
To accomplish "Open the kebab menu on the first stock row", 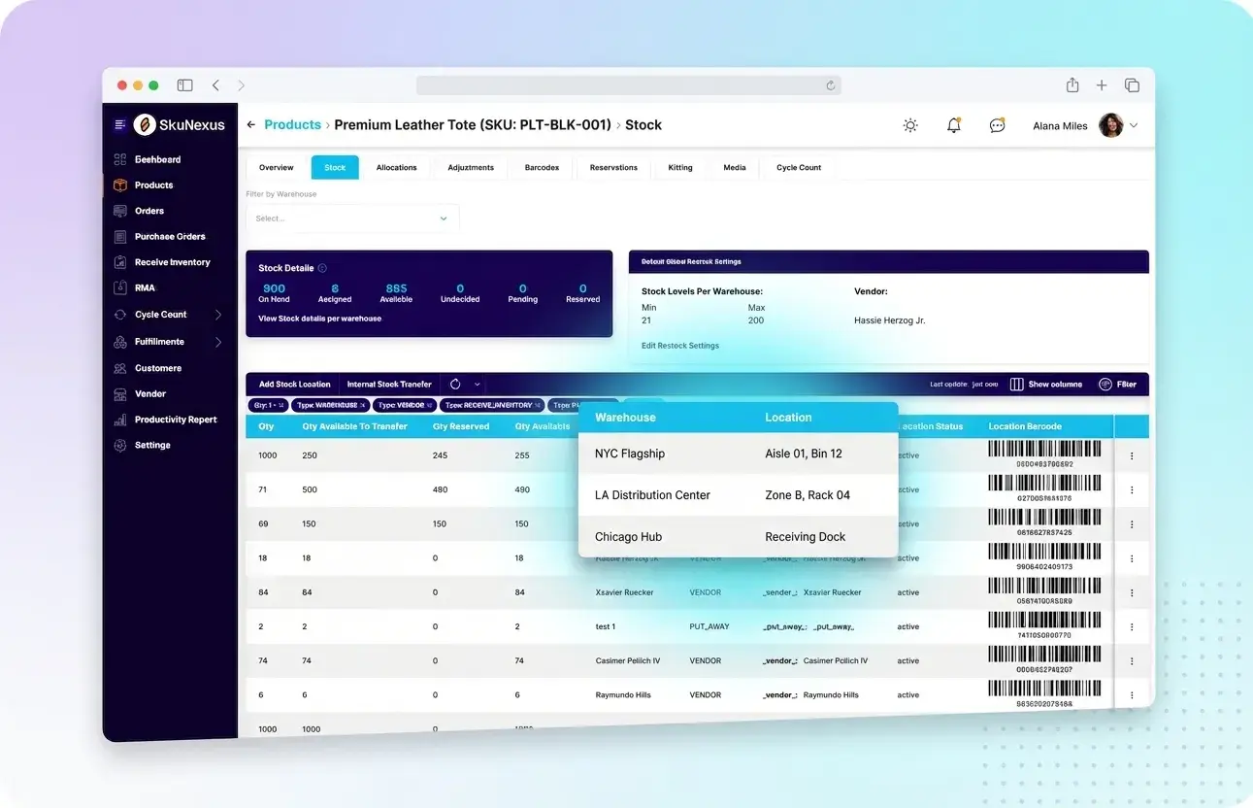I will [x=1132, y=454].
